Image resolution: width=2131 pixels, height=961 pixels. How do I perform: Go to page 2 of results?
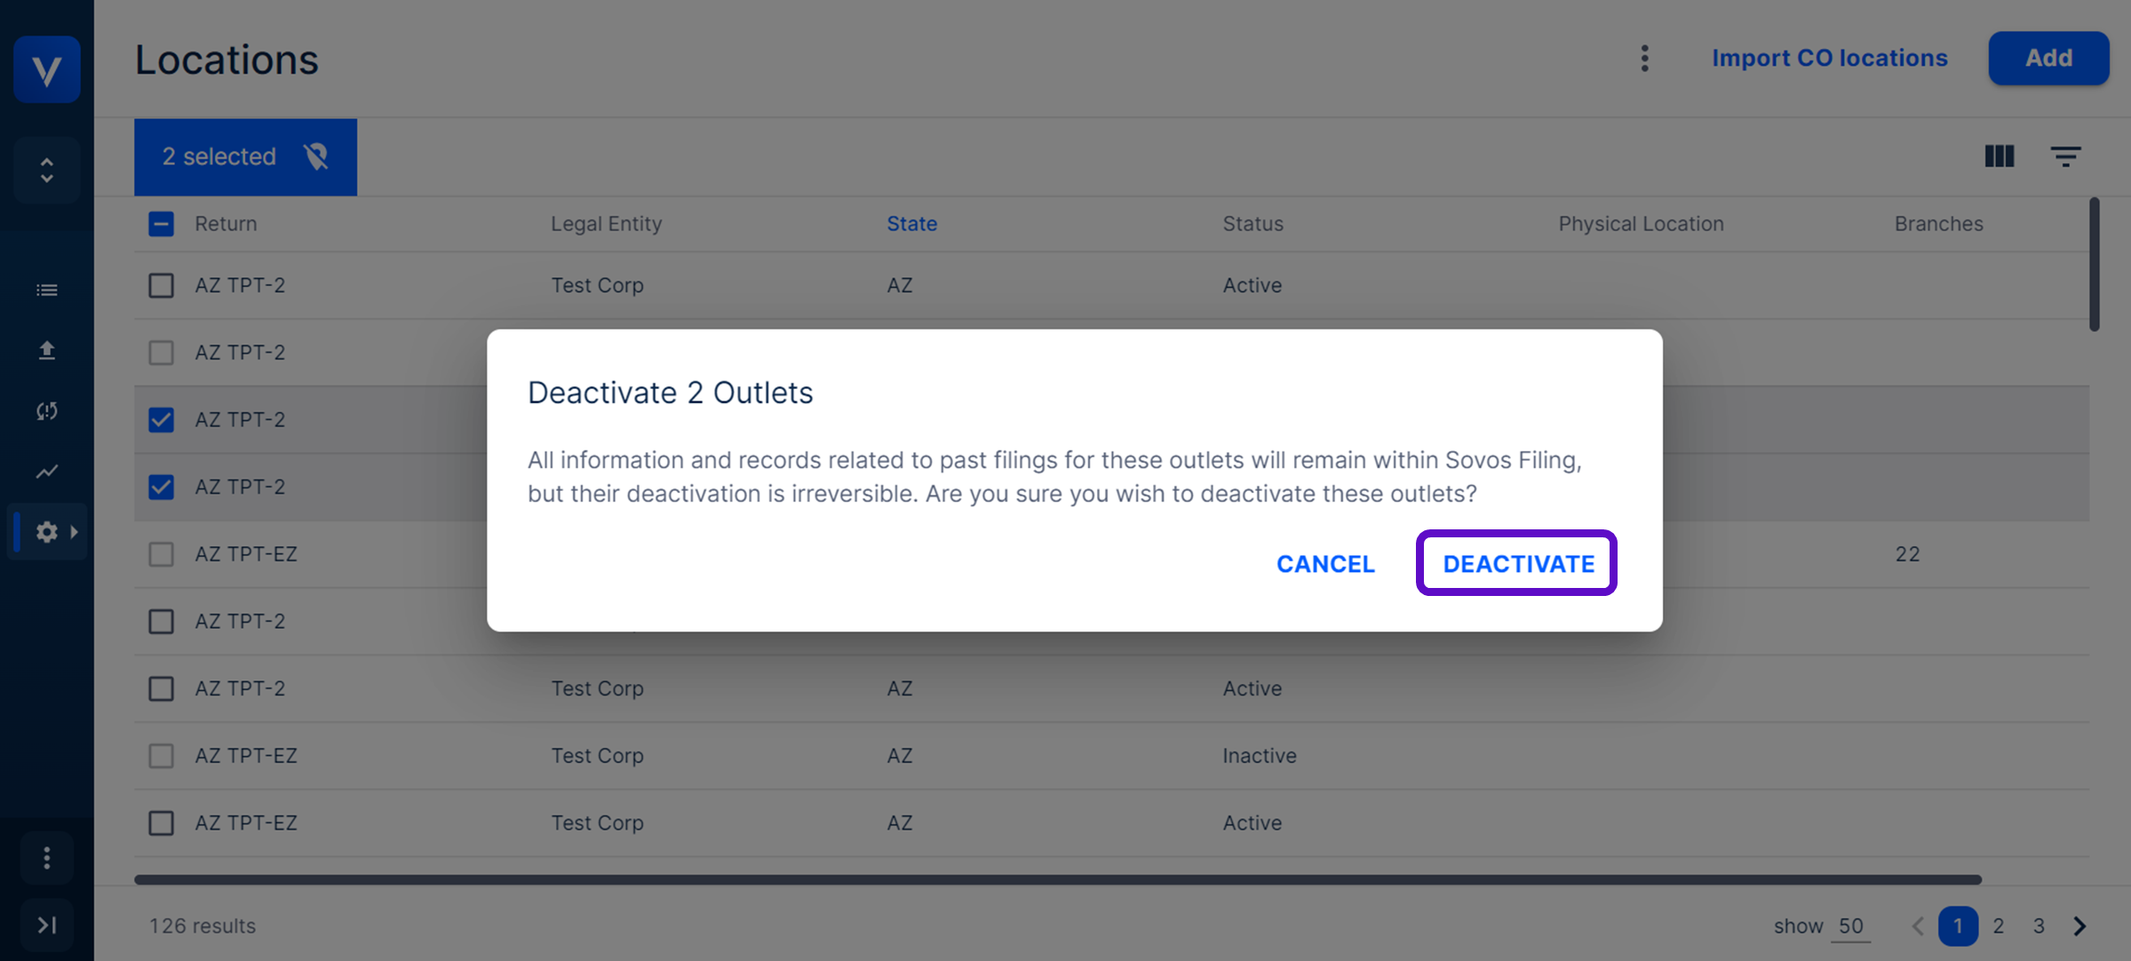pos(1998,925)
